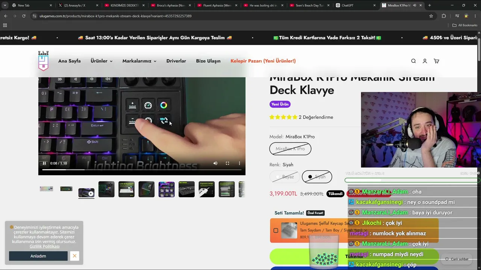Switch to the ChatGPT tab
The width and height of the screenshot is (481, 270).
pos(356,5)
